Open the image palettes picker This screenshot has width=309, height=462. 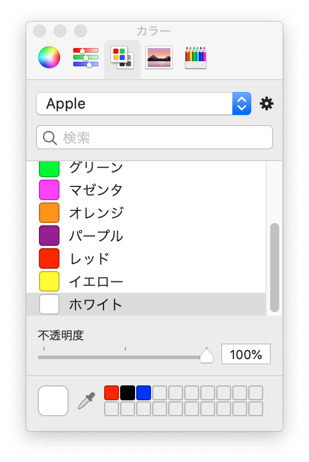click(159, 57)
